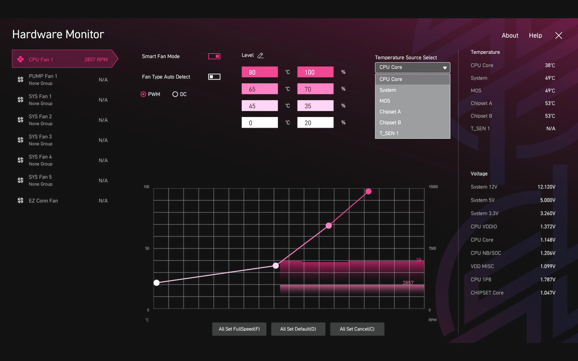Close the Hardware Monitor with X
Viewport: 578px width, 361px height.
(x=559, y=36)
